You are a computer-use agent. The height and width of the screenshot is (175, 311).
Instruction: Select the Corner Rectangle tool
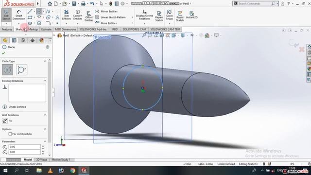coord(30,17)
